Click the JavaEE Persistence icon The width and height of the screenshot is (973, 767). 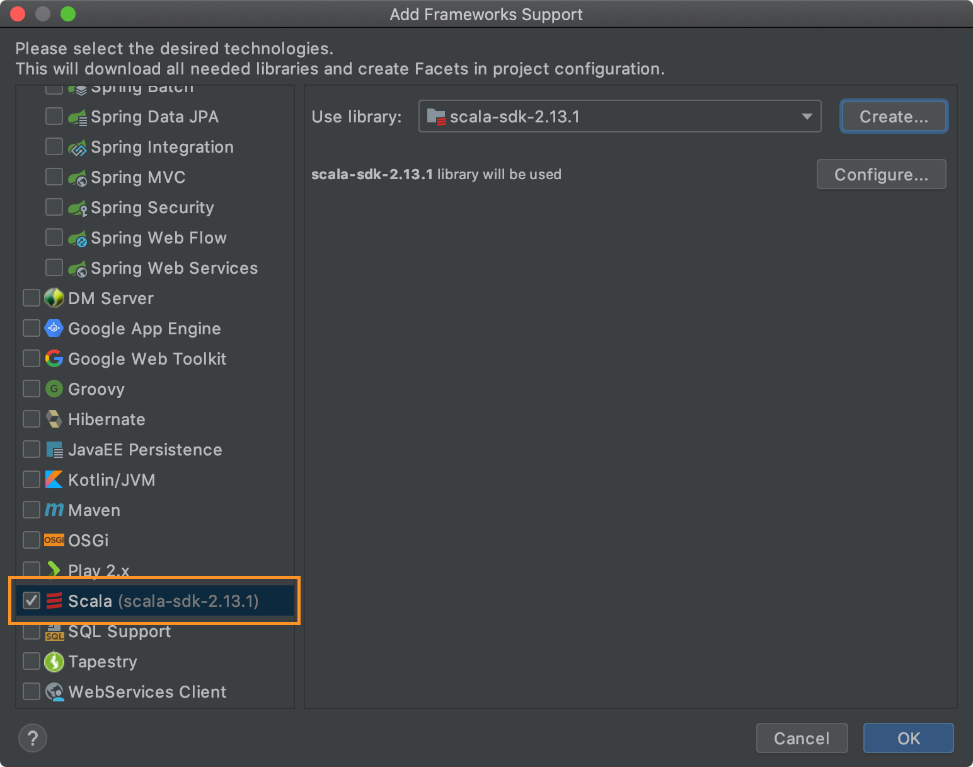[x=54, y=449]
